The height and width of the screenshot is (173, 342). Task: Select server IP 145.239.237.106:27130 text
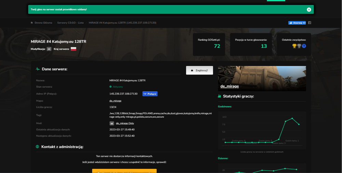pos(123,94)
